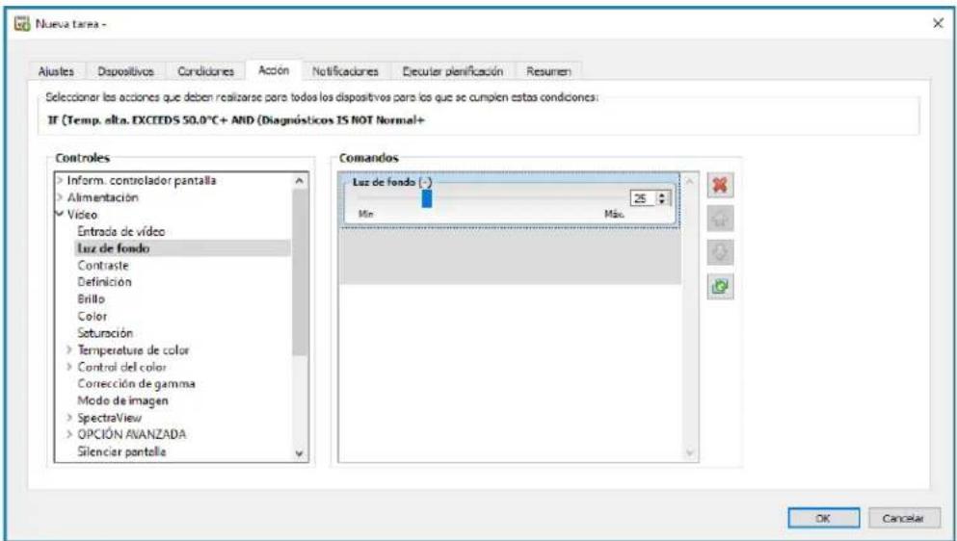The image size is (957, 541).
Task: Delete the selected command with red X
Action: click(720, 186)
